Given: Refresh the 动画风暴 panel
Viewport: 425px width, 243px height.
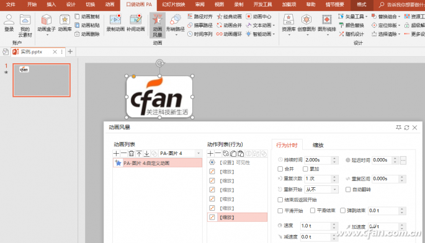Looking at the screenshot, I should click(x=406, y=127).
